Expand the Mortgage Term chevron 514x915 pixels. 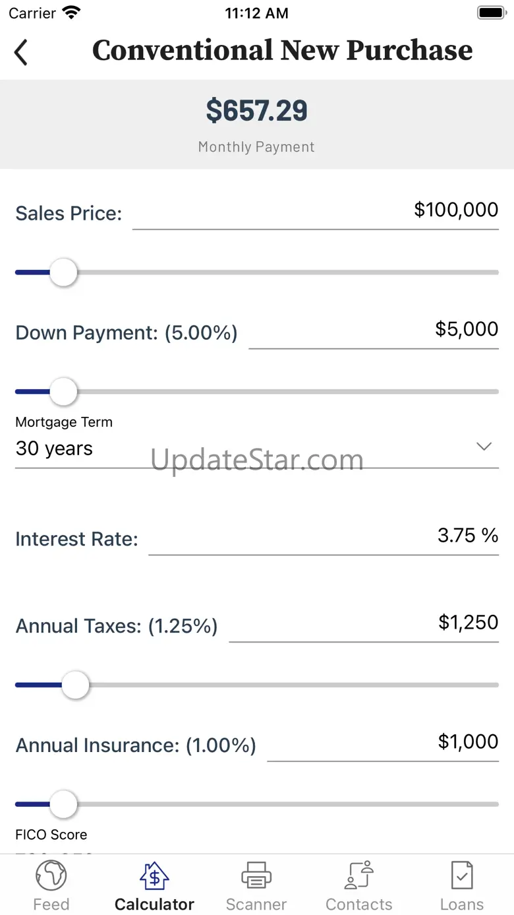click(x=484, y=447)
